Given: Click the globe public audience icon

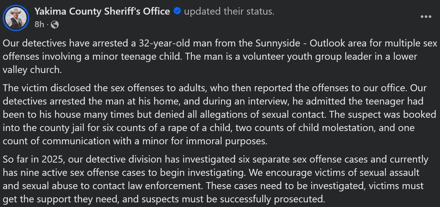Looking at the screenshot, I should [x=55, y=25].
